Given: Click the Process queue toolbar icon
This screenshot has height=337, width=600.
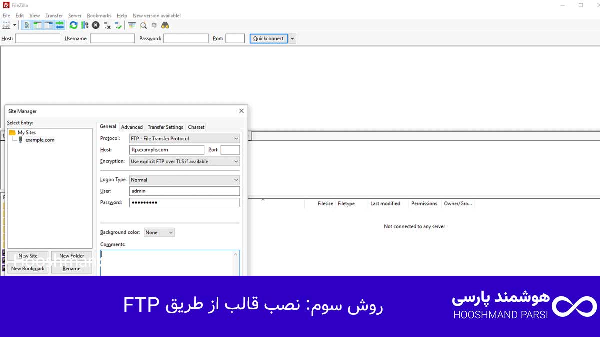Looking at the screenshot, I should pos(84,25).
